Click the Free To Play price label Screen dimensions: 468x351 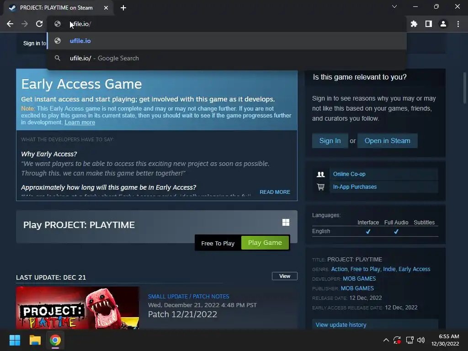(x=218, y=243)
